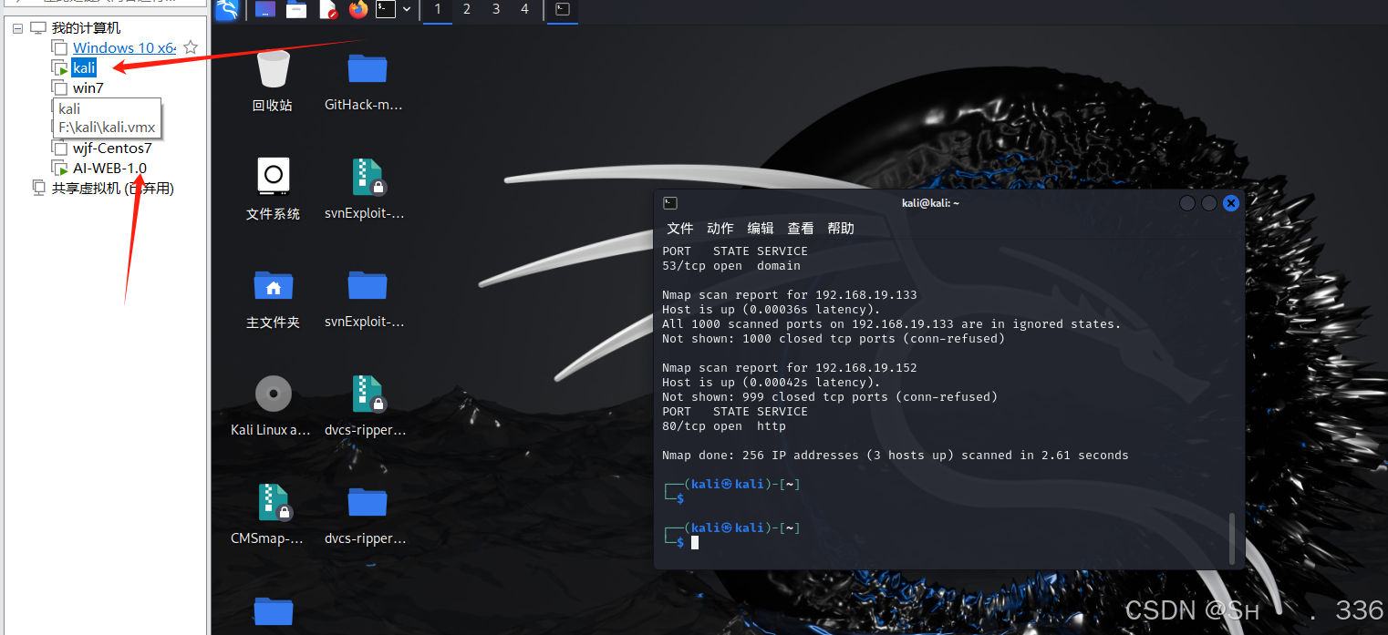1388x635 pixels.
Task: Click the 'All 1000 scanned ports' line
Action: (892, 324)
